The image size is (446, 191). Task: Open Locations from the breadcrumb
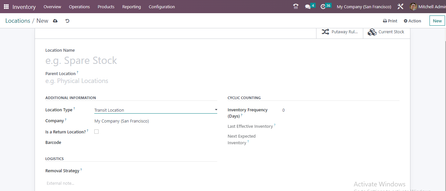(18, 20)
